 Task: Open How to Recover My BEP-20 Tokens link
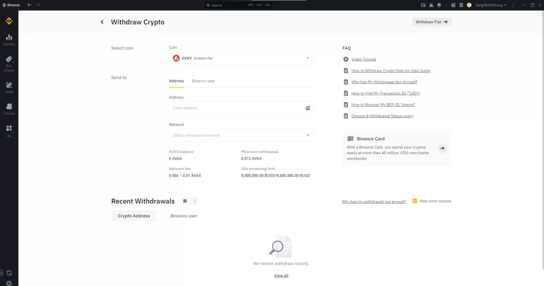click(383, 105)
